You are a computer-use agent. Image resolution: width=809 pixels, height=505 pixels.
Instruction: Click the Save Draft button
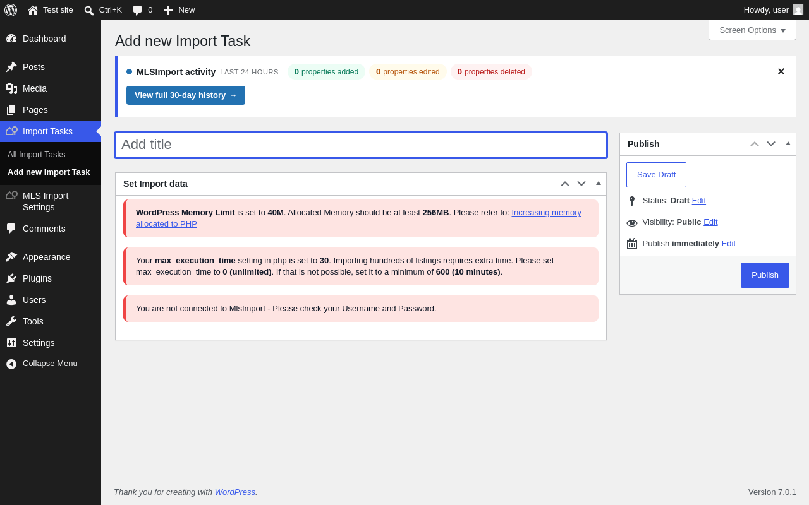656,175
